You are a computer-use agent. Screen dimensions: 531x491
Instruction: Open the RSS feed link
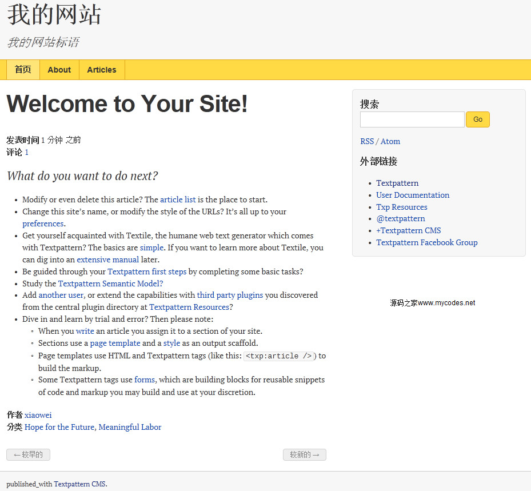pos(367,141)
